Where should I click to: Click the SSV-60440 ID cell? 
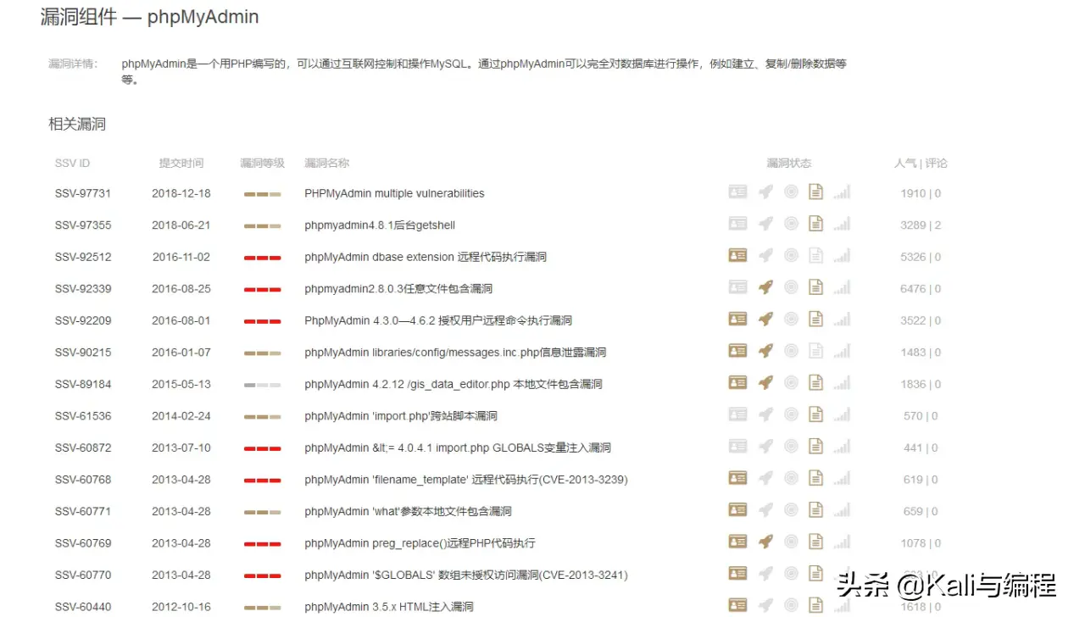point(83,607)
